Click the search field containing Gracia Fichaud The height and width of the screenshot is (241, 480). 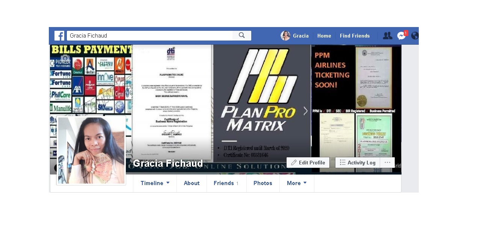click(149, 36)
